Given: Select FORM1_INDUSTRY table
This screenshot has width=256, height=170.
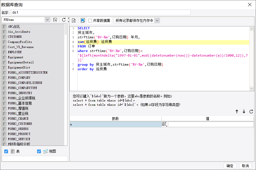Looking at the screenshot, I should tap(20, 93).
